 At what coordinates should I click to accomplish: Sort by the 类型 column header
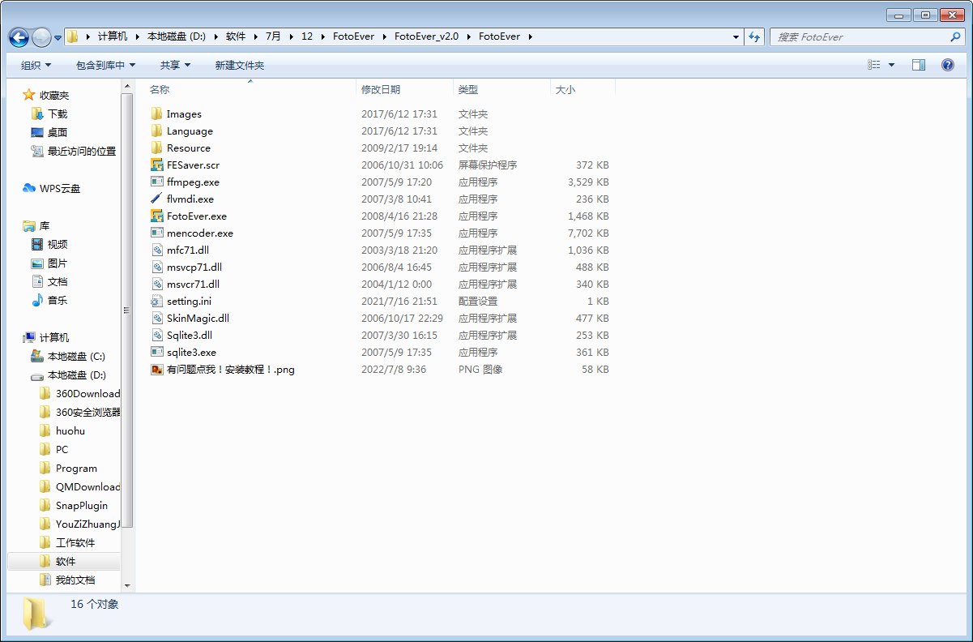pyautogui.click(x=468, y=89)
